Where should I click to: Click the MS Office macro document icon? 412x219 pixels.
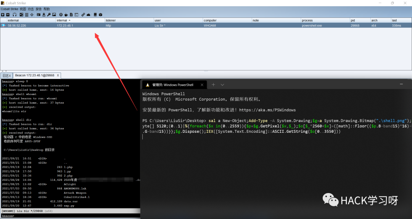71,15
